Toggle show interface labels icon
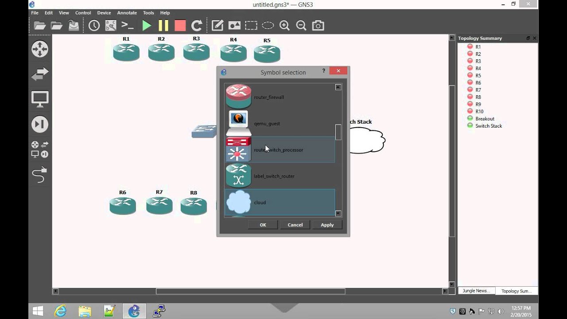The height and width of the screenshot is (319, 567). tap(111, 26)
